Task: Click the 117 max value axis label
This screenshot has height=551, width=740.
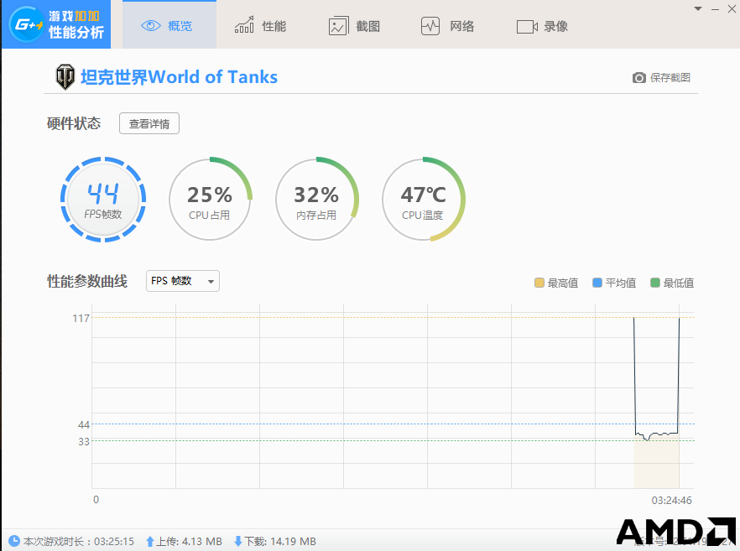Action: 81,319
